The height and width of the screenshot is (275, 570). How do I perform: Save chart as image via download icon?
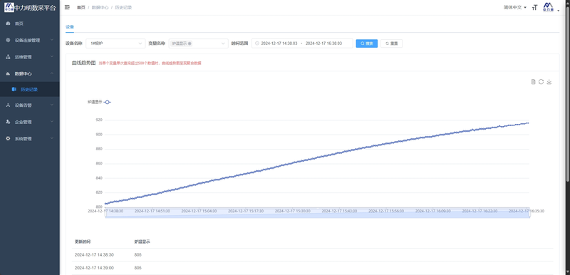[549, 82]
